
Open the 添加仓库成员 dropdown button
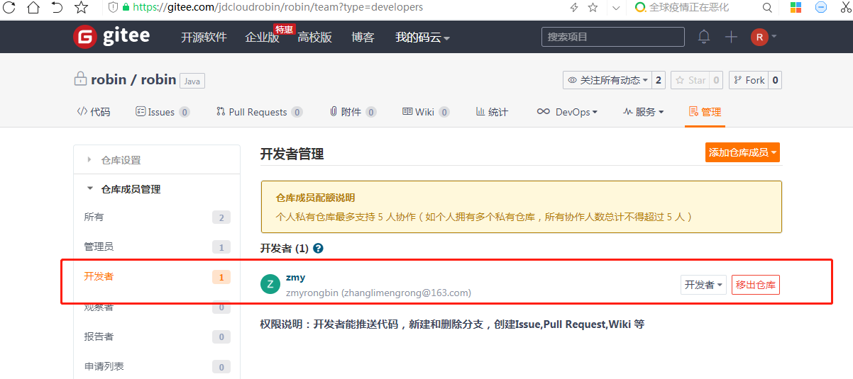[x=742, y=152]
